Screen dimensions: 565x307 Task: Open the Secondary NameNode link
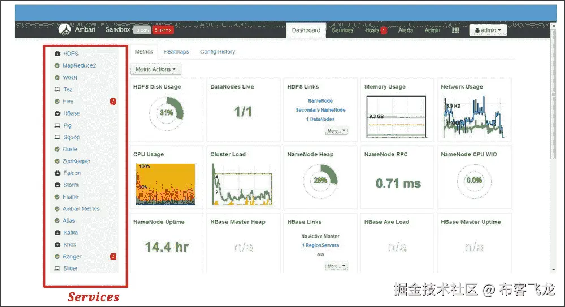[320, 110]
